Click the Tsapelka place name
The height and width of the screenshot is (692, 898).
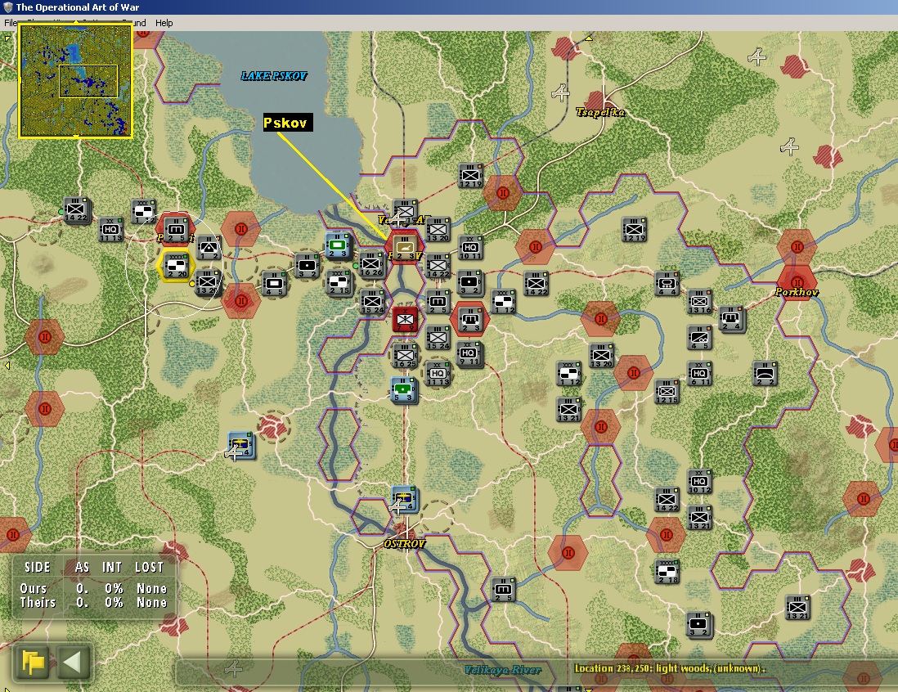coord(600,112)
